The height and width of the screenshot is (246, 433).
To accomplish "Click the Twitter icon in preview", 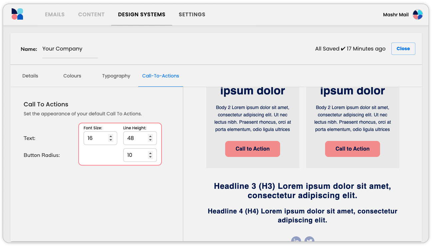I will click(x=309, y=240).
